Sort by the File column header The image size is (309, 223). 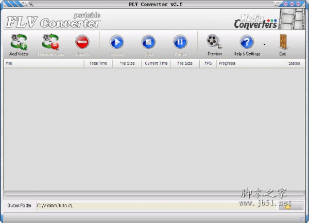[x=44, y=63]
